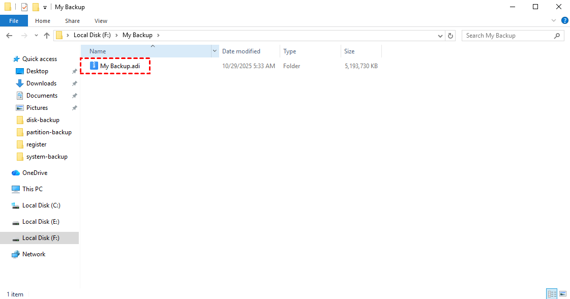Click the Help question mark icon

pyautogui.click(x=564, y=21)
